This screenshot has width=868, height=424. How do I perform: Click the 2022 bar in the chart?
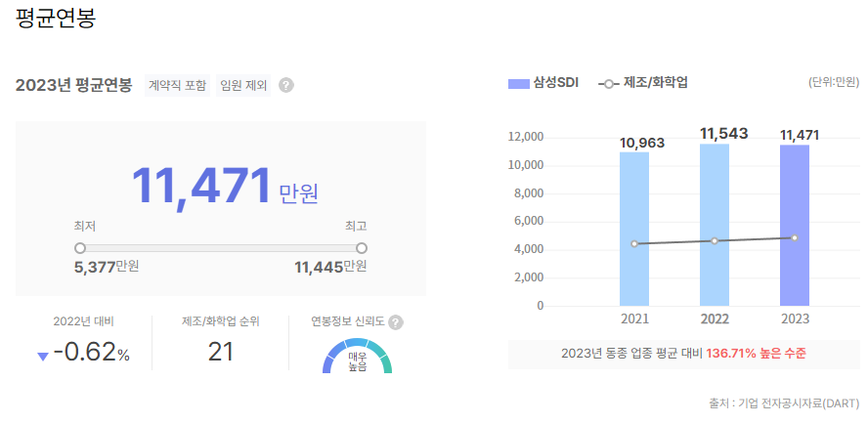[715, 225]
